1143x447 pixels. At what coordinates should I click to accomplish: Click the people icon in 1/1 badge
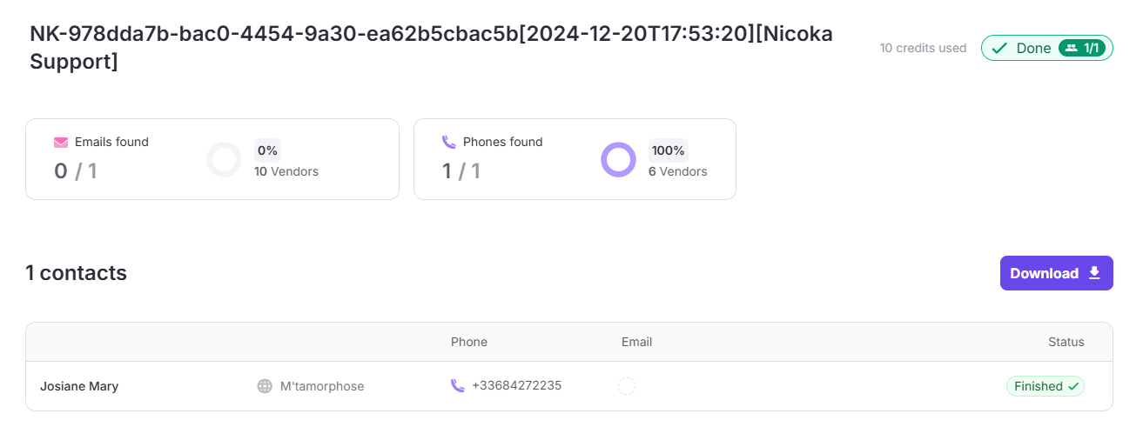click(x=1071, y=48)
